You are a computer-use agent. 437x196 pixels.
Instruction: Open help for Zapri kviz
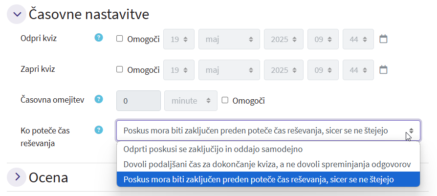tap(99, 69)
